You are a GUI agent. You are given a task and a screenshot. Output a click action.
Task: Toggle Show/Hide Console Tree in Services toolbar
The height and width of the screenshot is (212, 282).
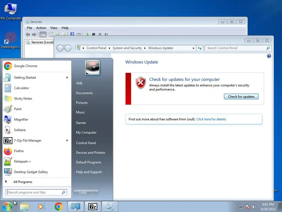pyautogui.click(x=43, y=35)
